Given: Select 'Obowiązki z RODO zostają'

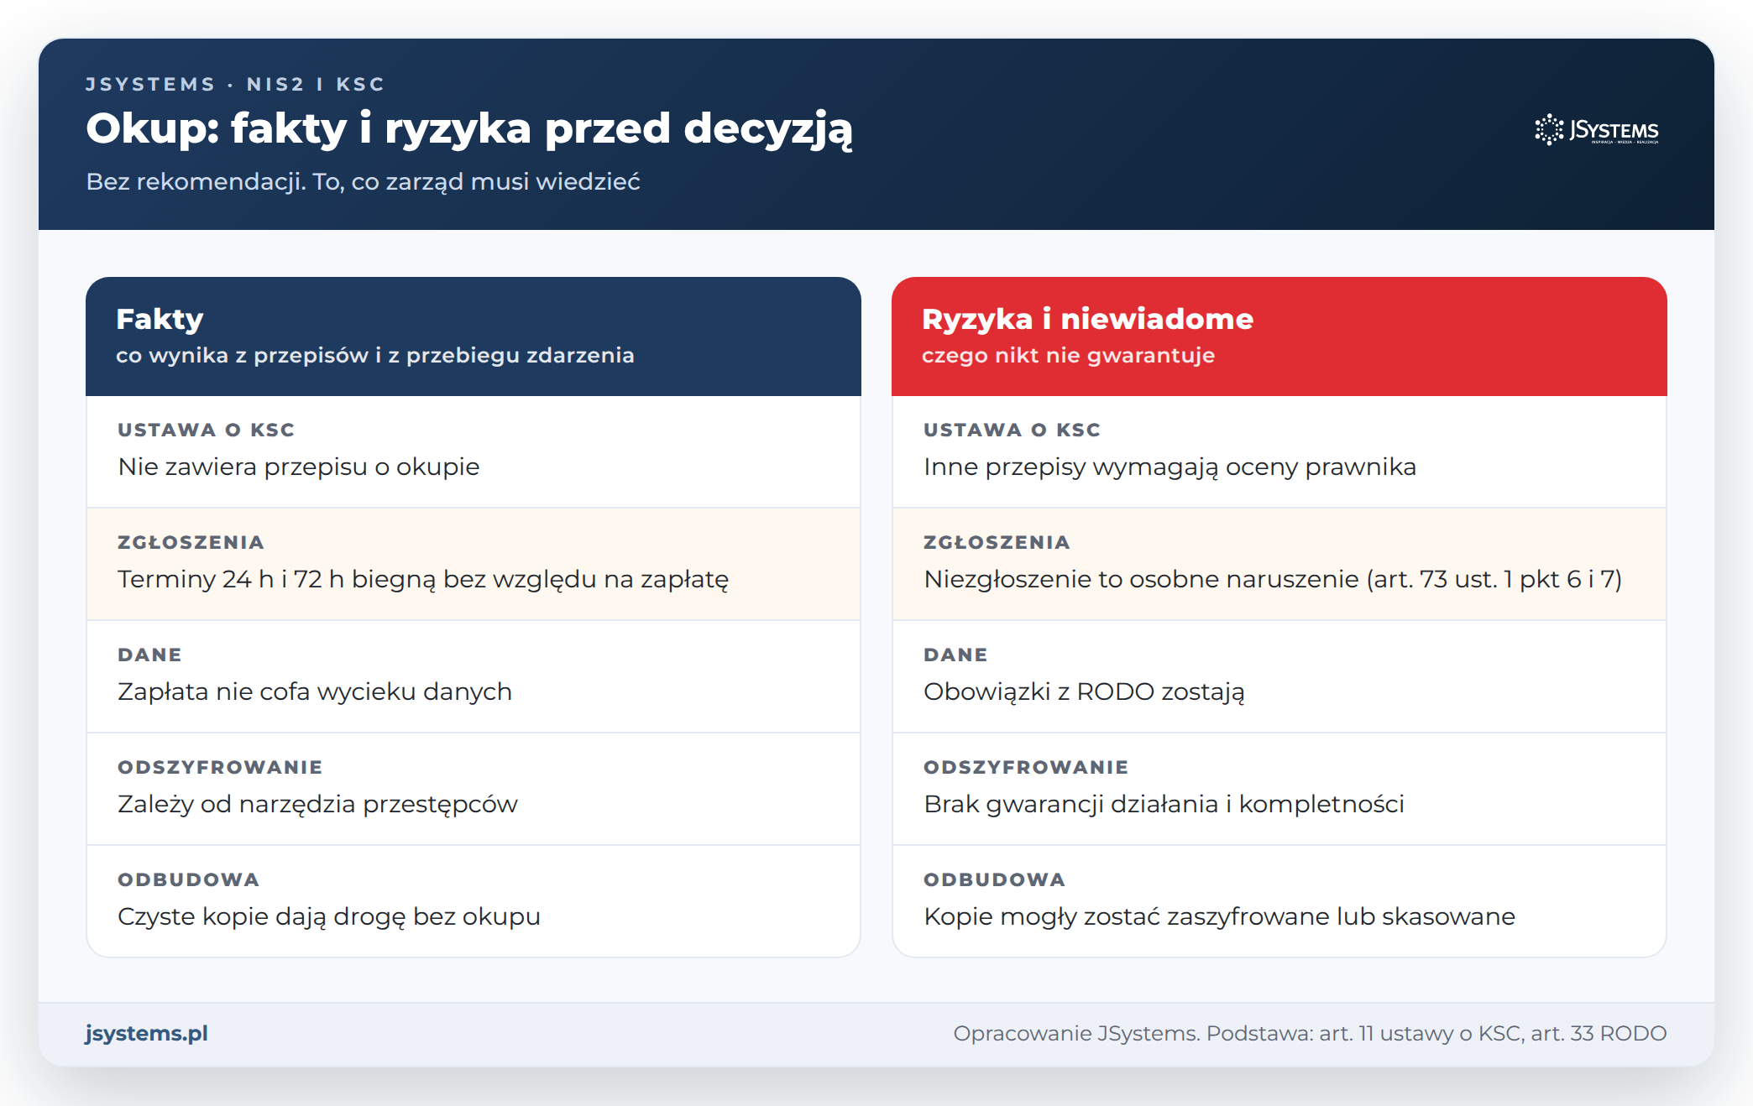Looking at the screenshot, I should tap(1084, 691).
